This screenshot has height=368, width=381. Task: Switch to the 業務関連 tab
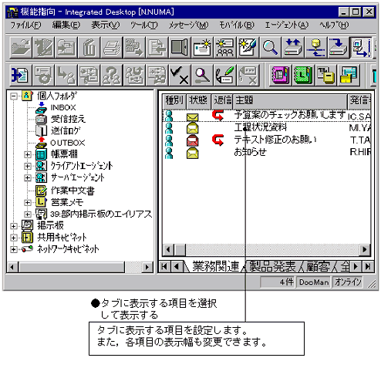(215, 266)
